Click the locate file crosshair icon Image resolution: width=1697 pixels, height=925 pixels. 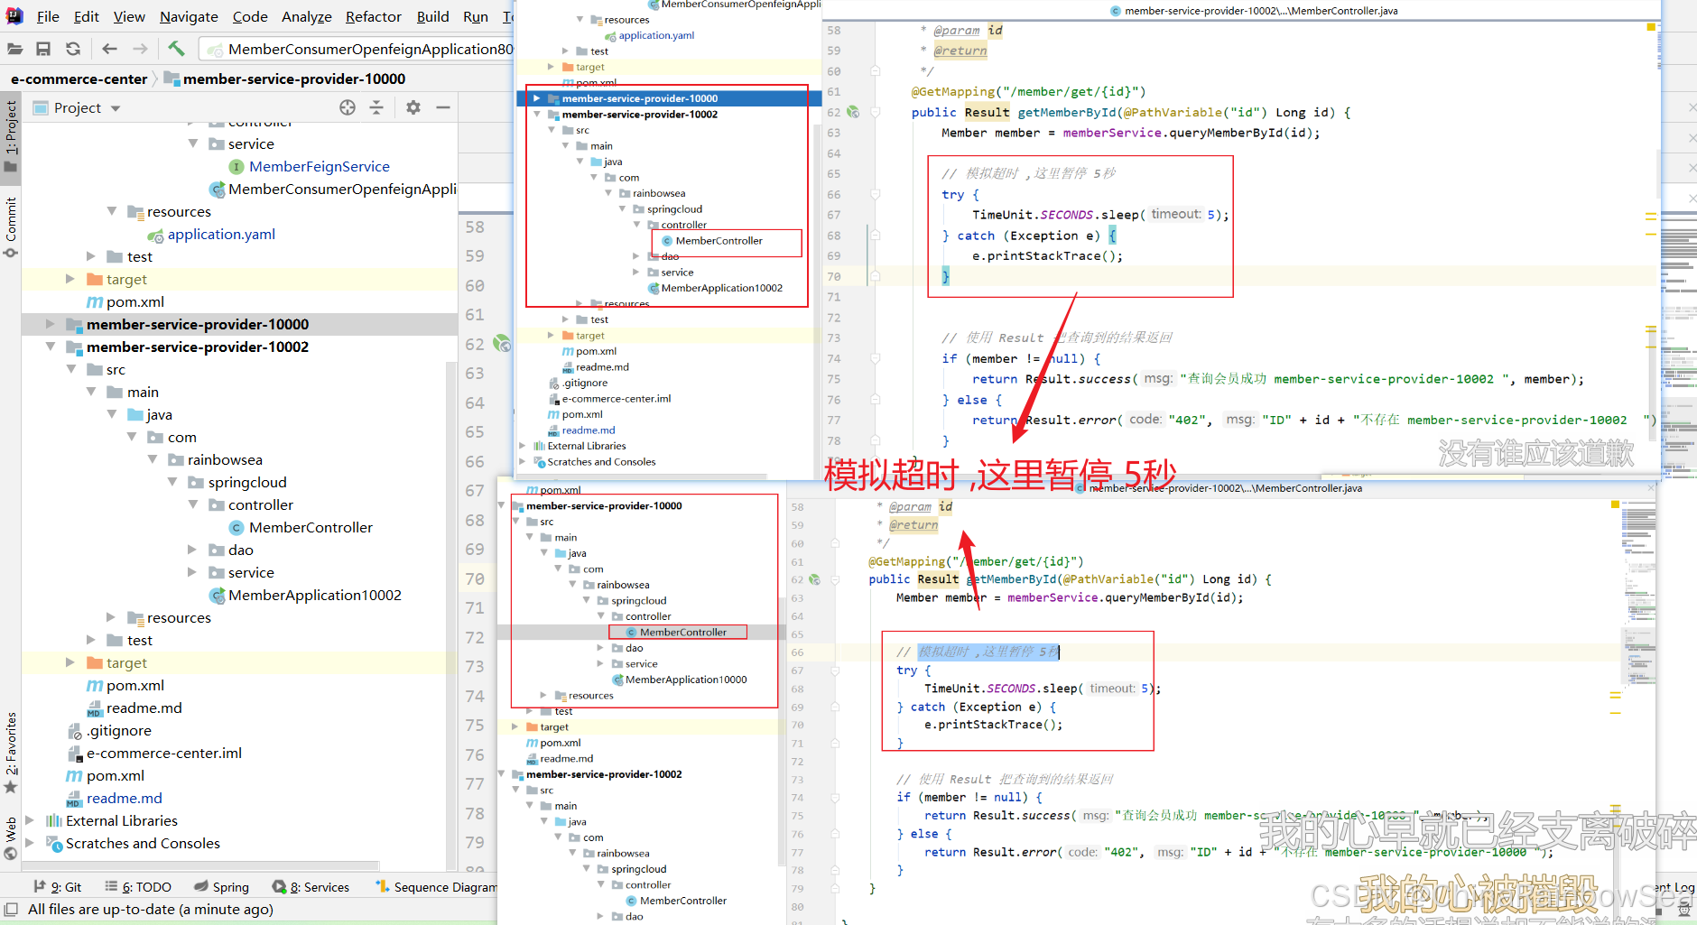coord(348,107)
